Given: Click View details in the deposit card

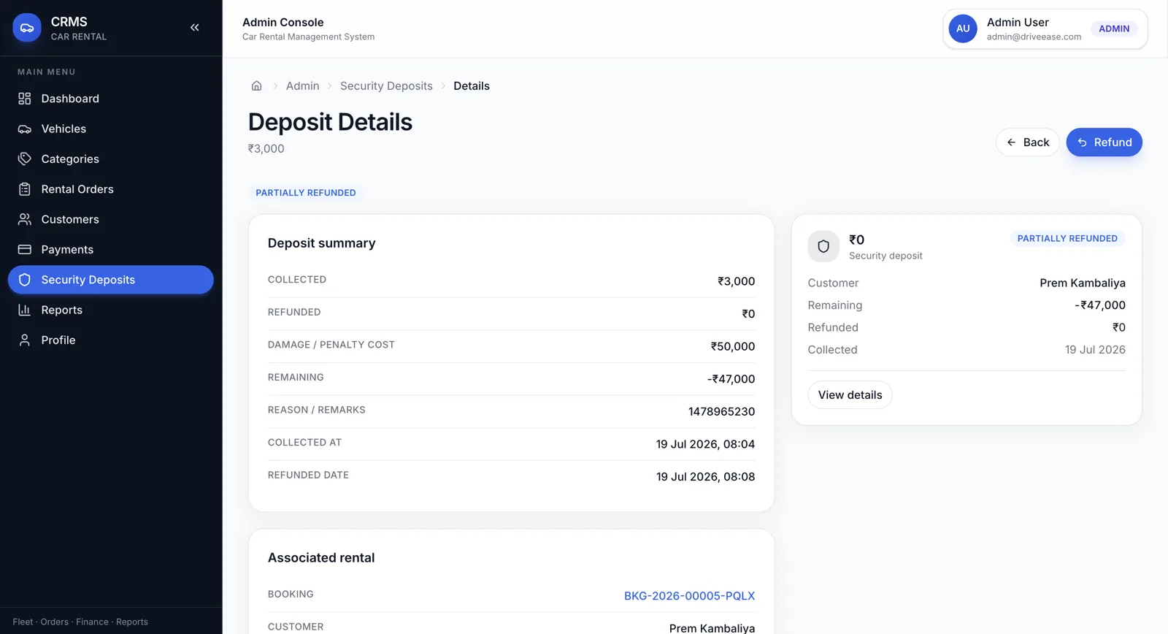Looking at the screenshot, I should (x=850, y=395).
